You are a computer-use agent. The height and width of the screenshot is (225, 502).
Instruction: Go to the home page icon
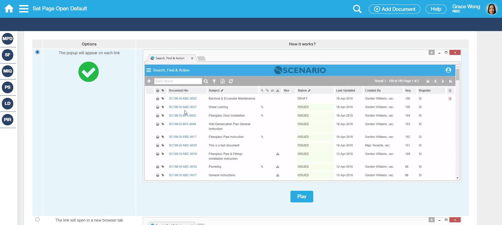point(9,9)
